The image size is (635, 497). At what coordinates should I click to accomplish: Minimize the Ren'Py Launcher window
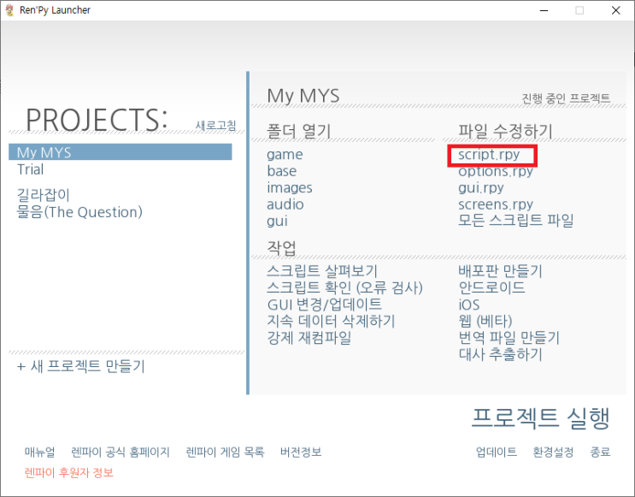[544, 10]
